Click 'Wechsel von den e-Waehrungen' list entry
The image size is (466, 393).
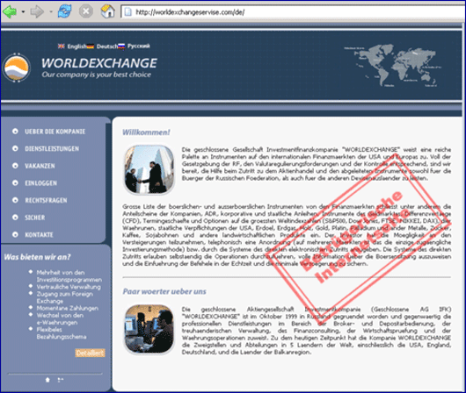[60, 318]
